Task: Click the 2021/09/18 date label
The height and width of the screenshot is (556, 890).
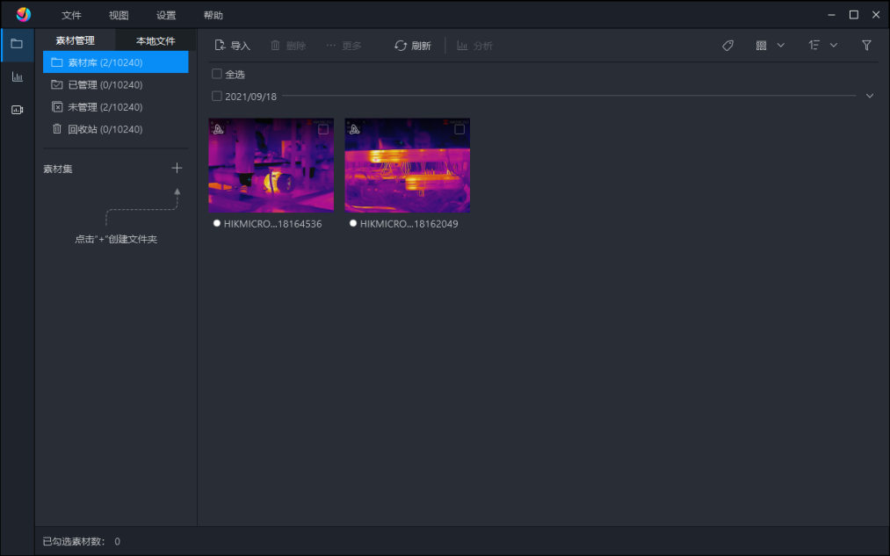Action: pos(251,97)
